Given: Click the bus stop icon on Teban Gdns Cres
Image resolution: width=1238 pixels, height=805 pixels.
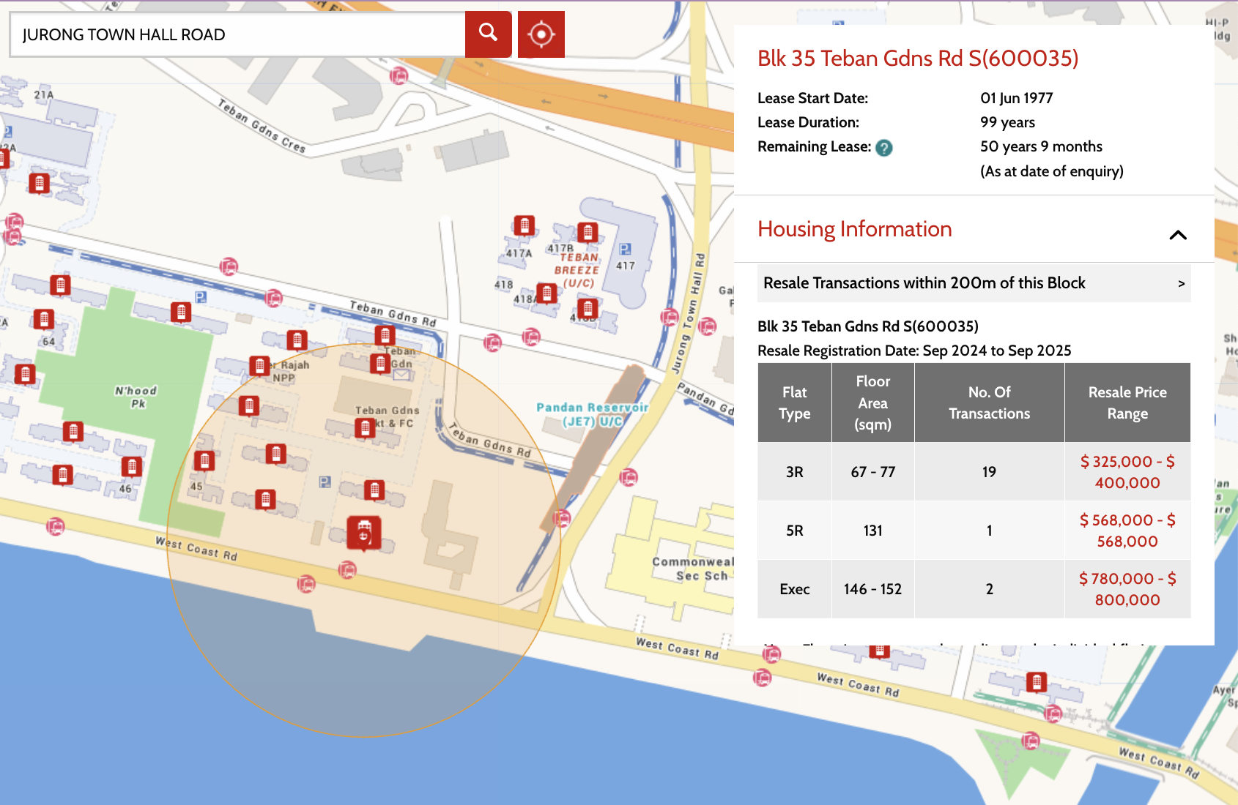Looking at the screenshot, I should tap(399, 75).
